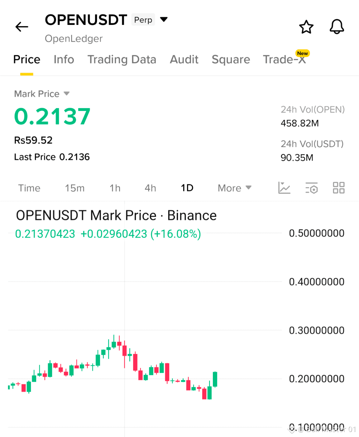The image size is (359, 437).
Task: Switch to the Info tab
Action: [x=64, y=59]
